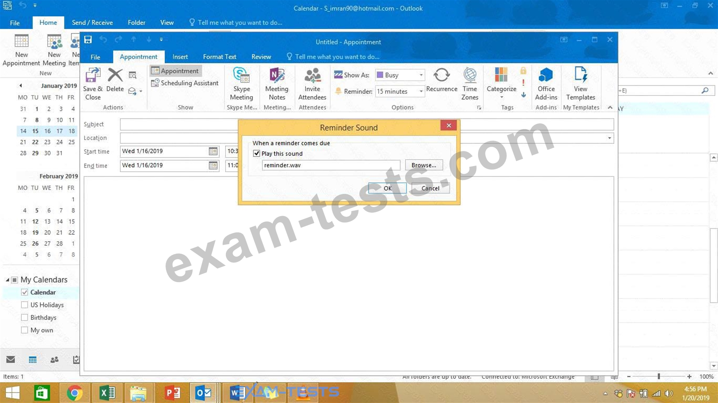Open the Categorize color menu
Viewport: 718px width, 403px height.
(501, 83)
